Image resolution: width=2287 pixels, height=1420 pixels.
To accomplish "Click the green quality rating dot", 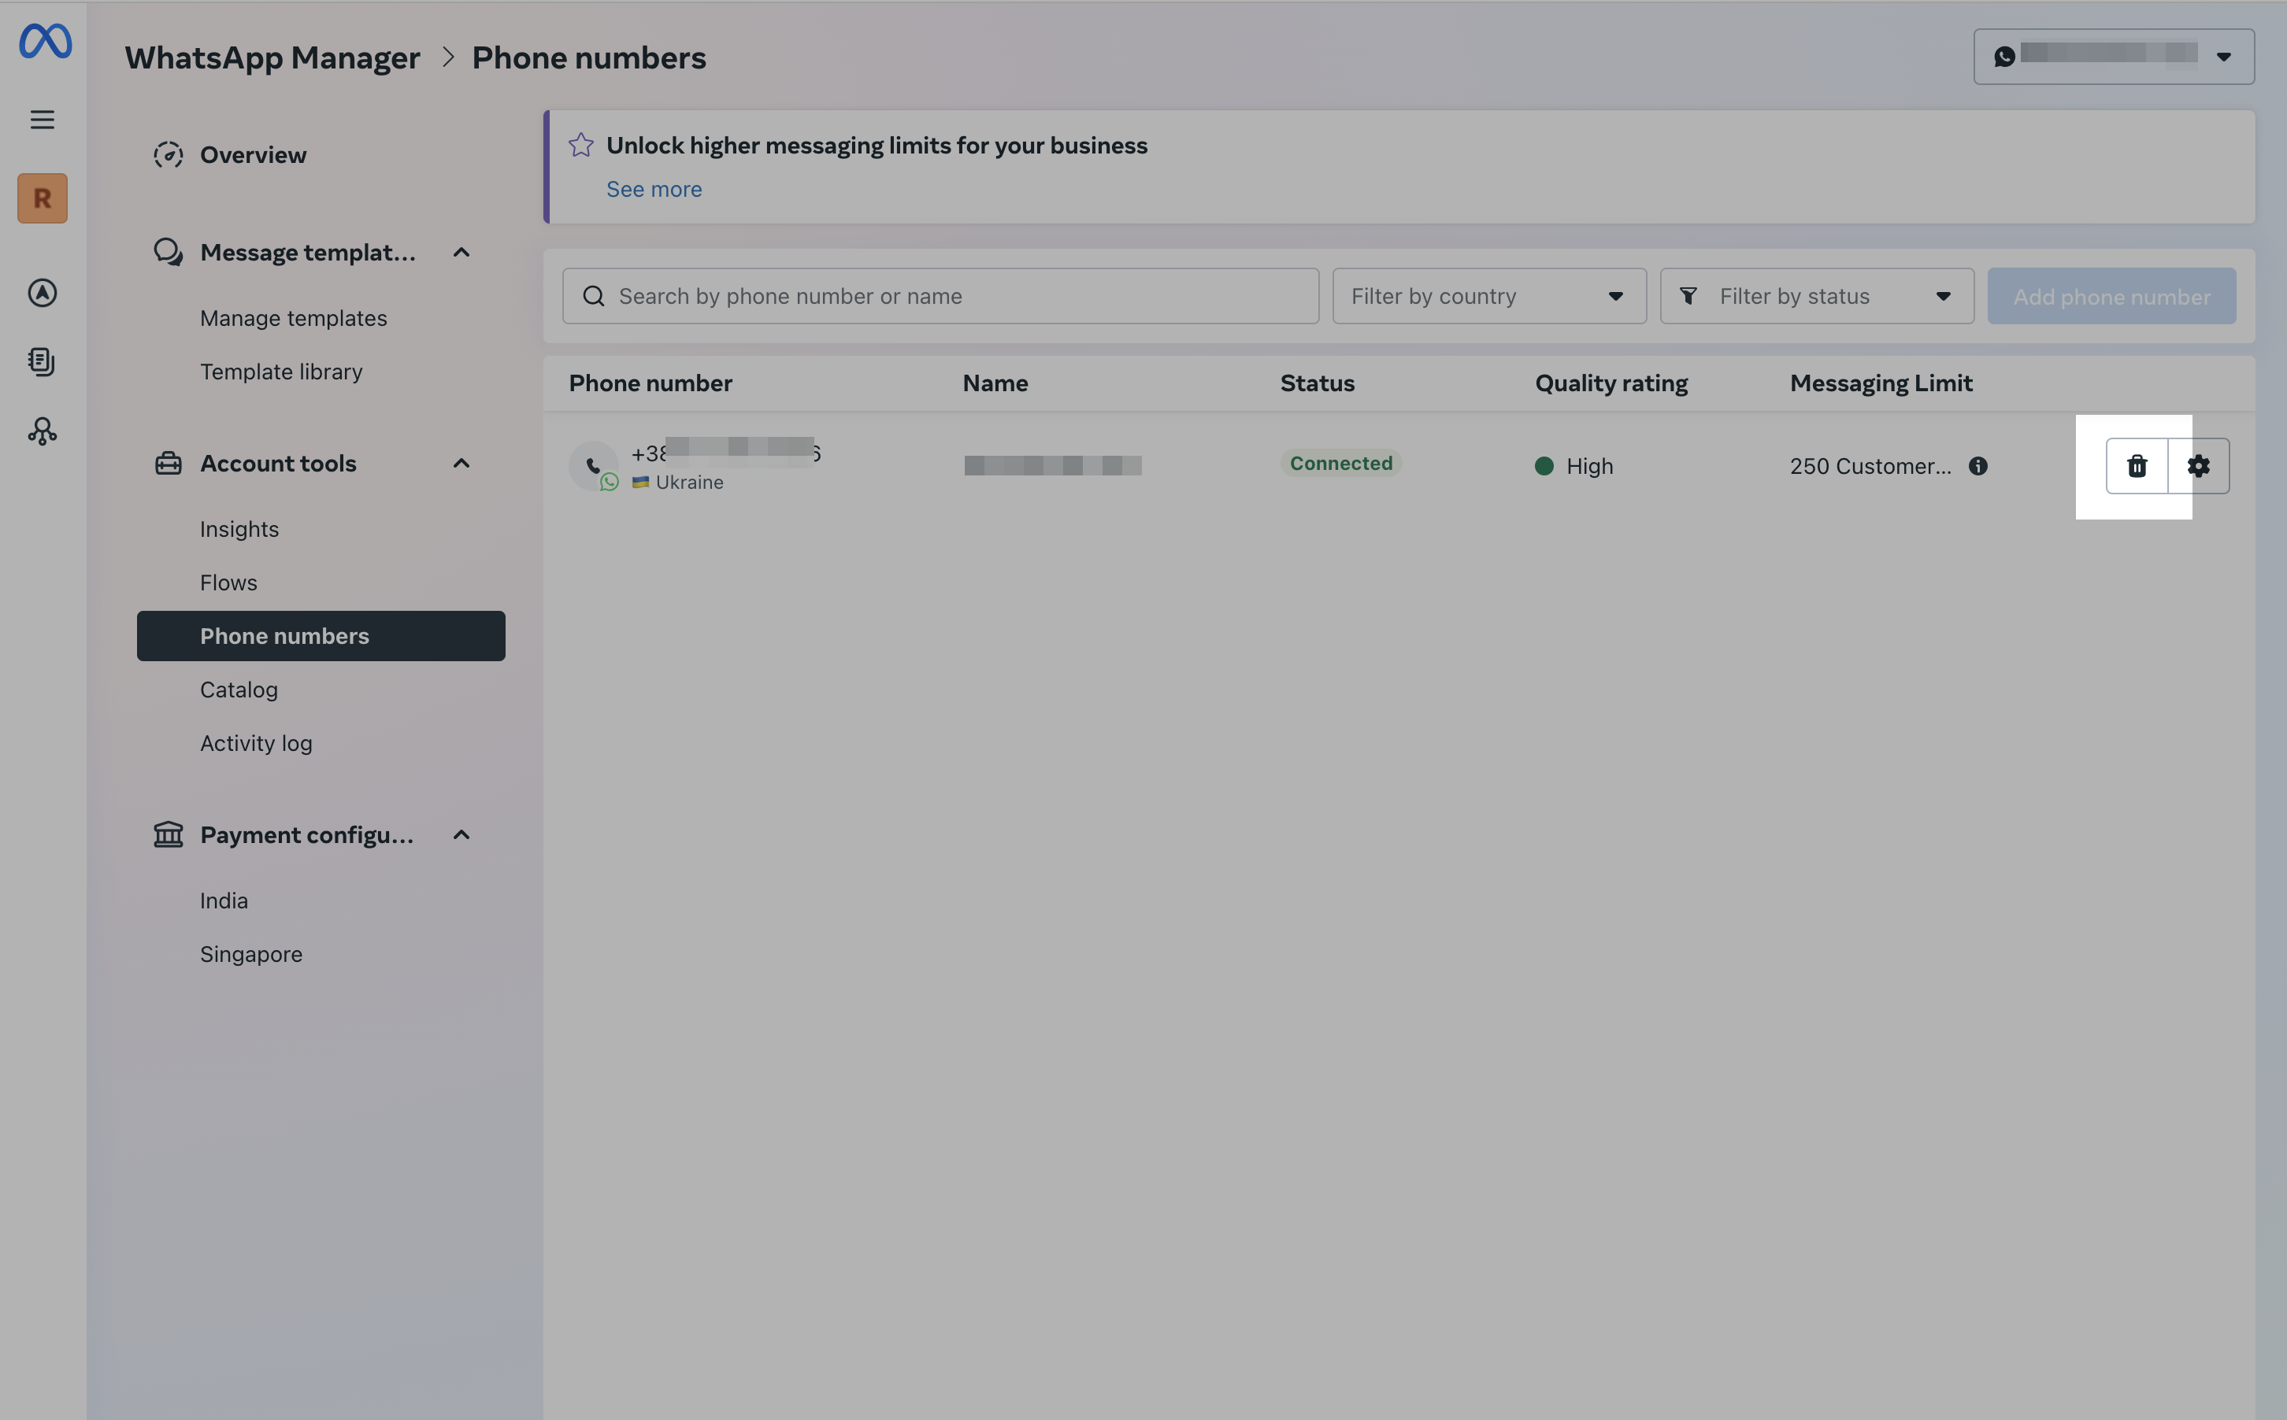I will coord(1544,467).
